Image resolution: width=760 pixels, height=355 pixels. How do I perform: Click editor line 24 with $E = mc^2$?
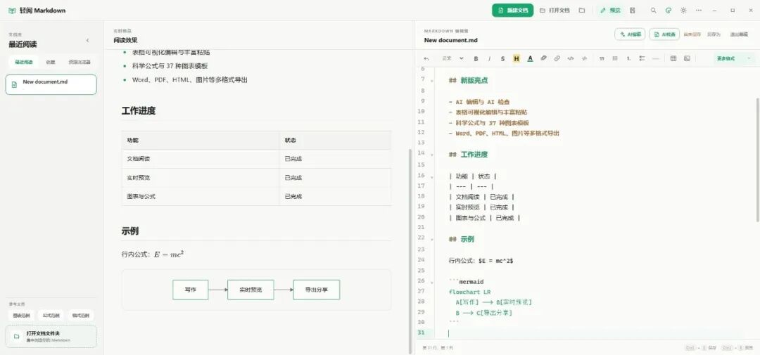[x=481, y=261]
